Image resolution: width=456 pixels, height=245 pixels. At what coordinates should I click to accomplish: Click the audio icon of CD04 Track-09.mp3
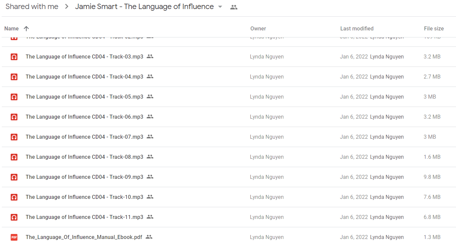(14, 177)
